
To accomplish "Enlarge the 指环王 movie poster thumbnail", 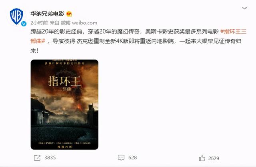I will pyautogui.click(x=64, y=105).
